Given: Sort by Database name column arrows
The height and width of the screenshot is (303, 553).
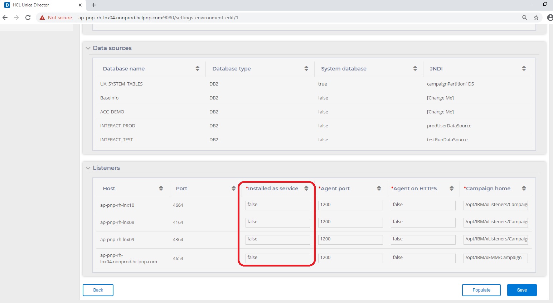Looking at the screenshot, I should [197, 68].
